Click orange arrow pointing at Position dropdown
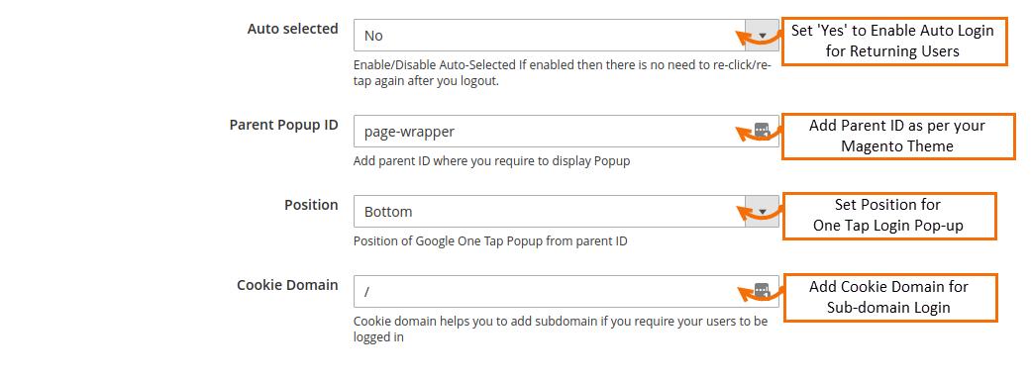This screenshot has height=379, width=1031. 758,213
